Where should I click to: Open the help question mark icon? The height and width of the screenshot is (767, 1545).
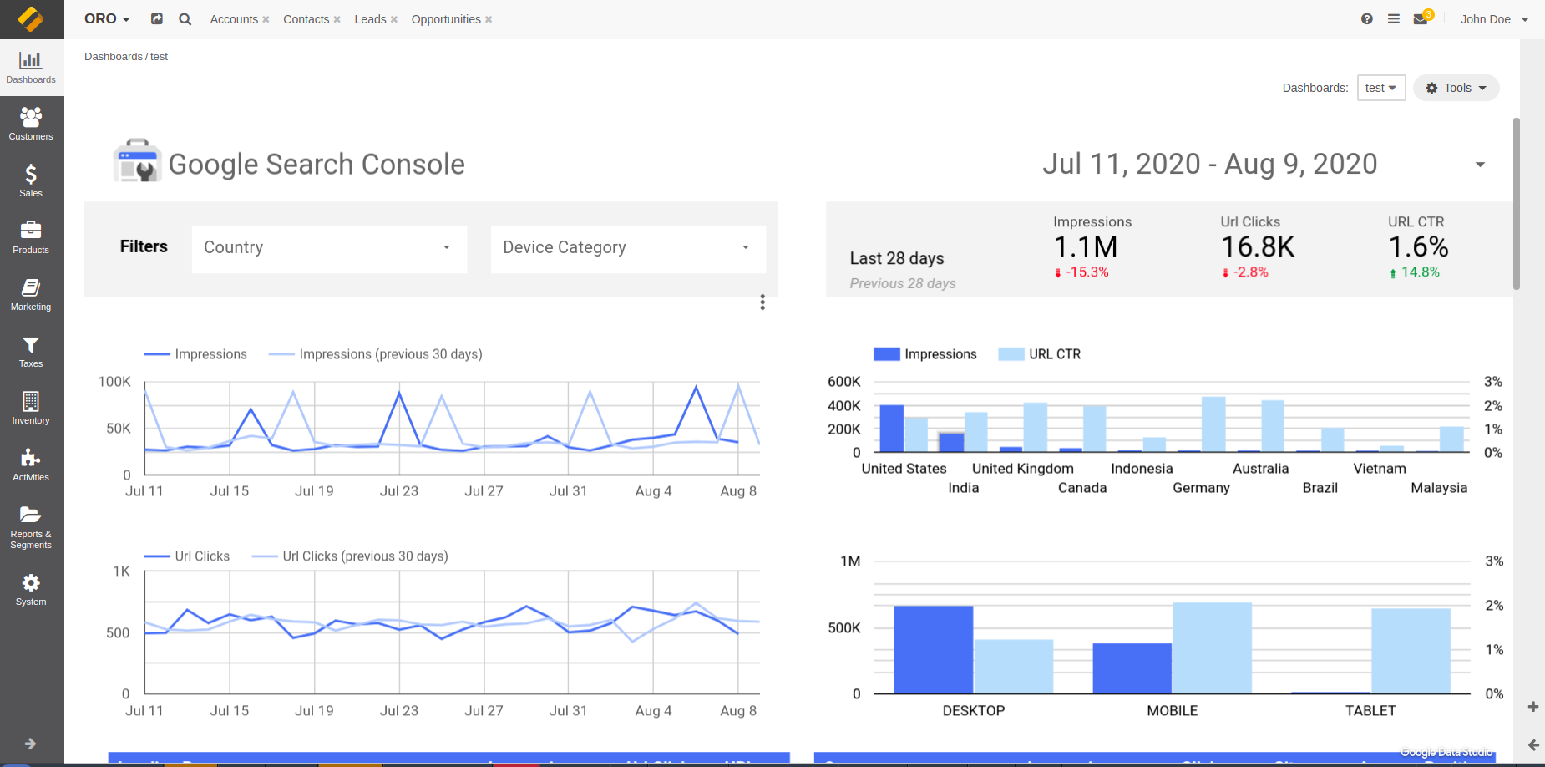(1366, 19)
